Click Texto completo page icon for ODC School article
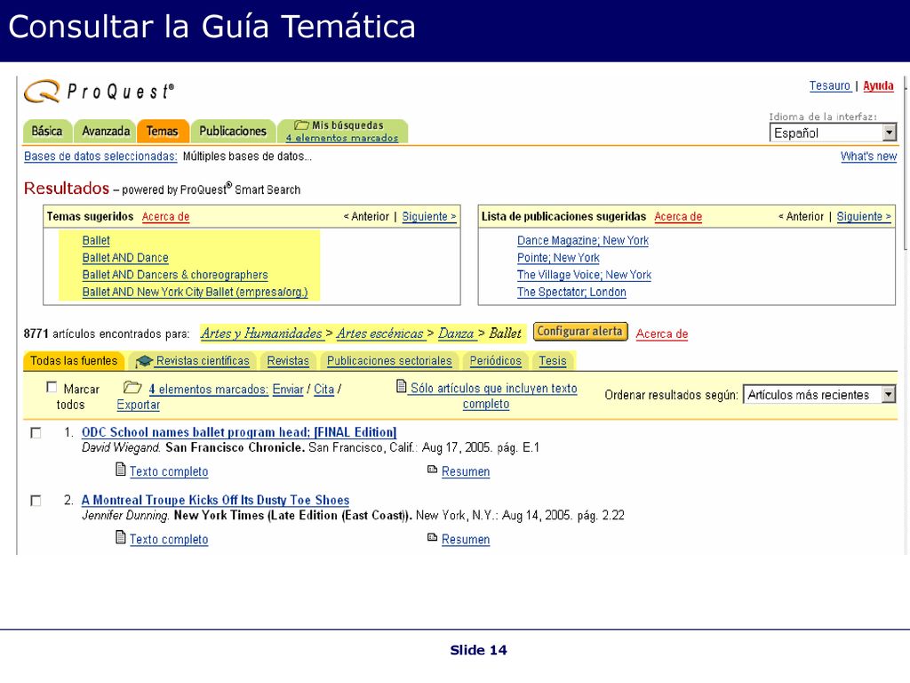This screenshot has height=683, width=910. pos(121,470)
